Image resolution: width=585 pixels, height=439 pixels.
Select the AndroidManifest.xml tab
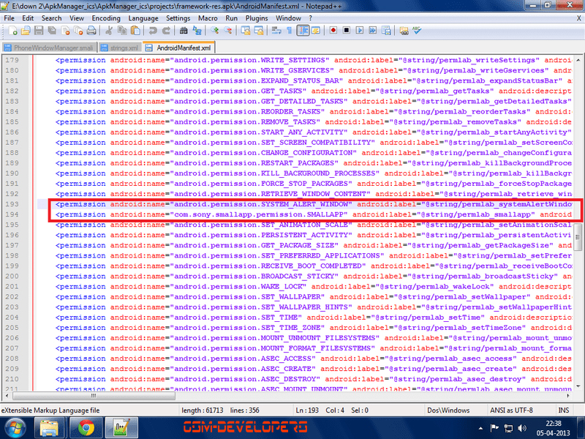click(x=179, y=48)
